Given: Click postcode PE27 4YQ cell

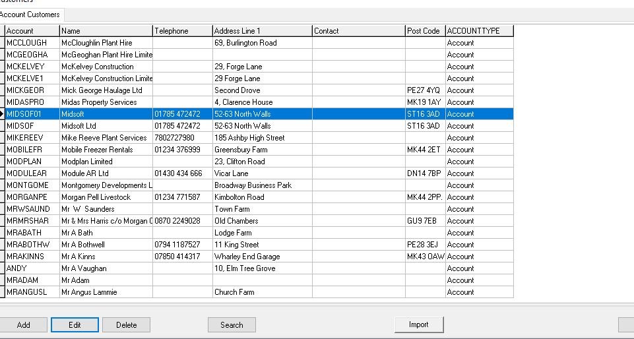Looking at the screenshot, I should pos(426,90).
